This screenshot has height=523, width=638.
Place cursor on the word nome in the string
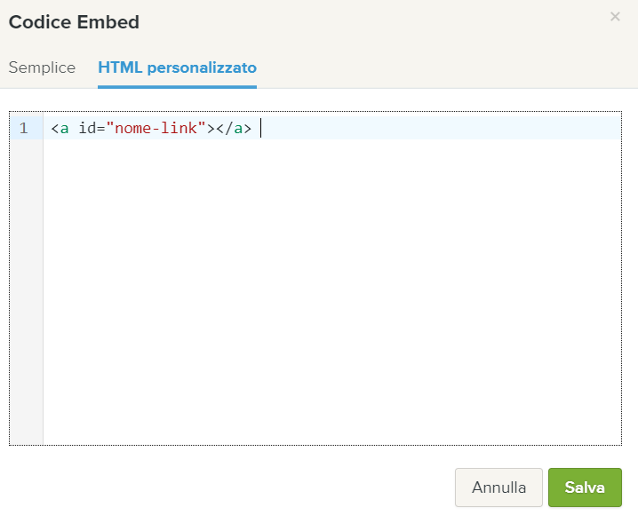133,128
